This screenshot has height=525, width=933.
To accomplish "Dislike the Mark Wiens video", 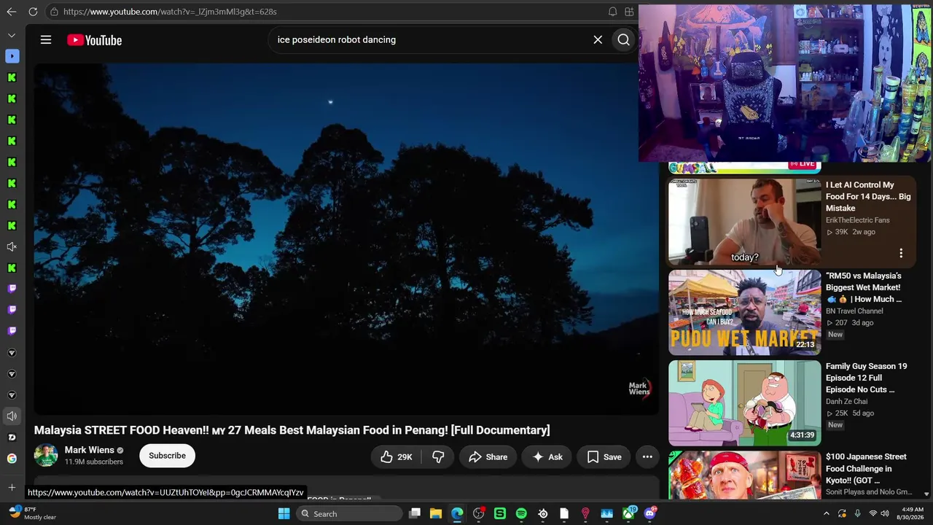I will pos(438,457).
